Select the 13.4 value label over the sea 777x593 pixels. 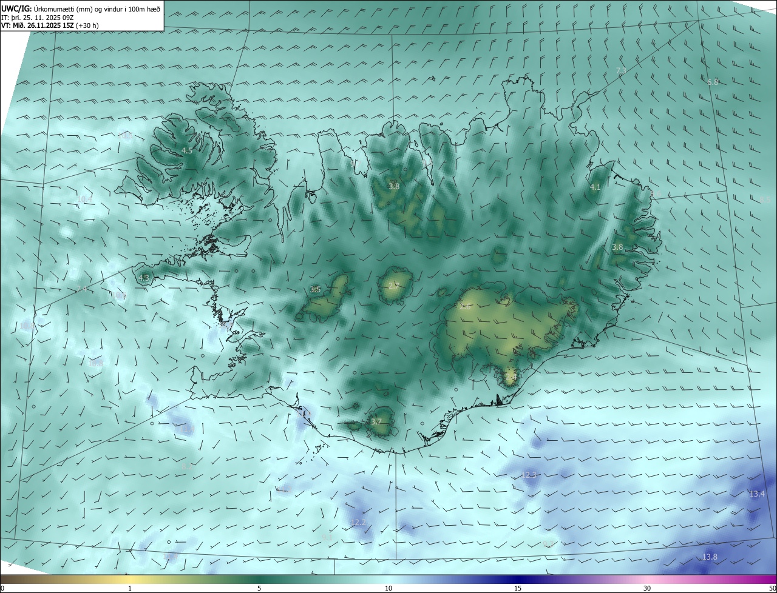(757, 494)
